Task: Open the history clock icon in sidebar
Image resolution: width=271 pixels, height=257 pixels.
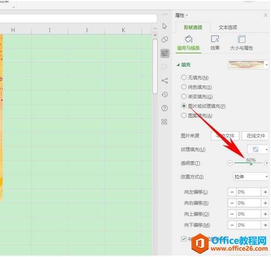Action: coord(165,94)
